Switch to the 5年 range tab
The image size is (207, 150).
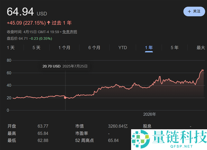pyautogui.click(x=175, y=47)
